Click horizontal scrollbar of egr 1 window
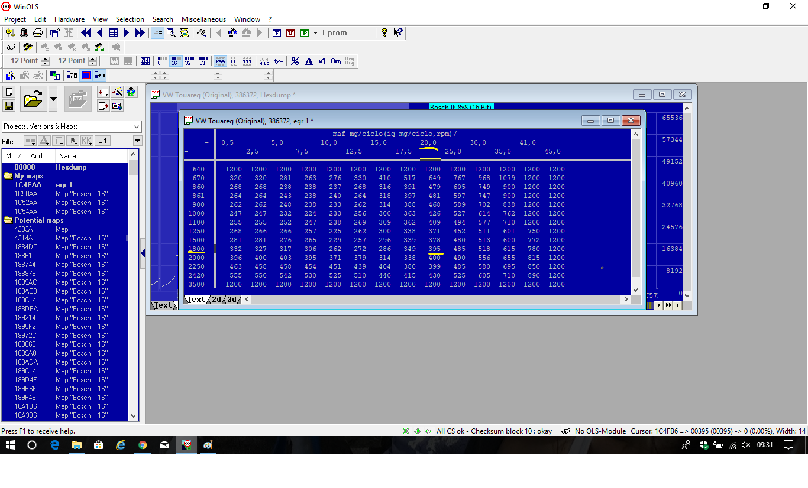The height and width of the screenshot is (488, 808). [437, 300]
